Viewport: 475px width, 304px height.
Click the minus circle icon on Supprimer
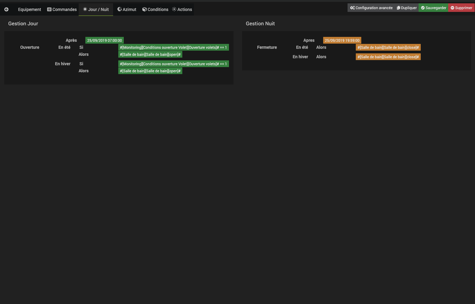coord(452,8)
